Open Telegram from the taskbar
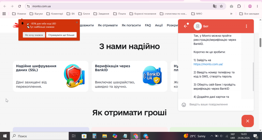 click(x=146, y=136)
